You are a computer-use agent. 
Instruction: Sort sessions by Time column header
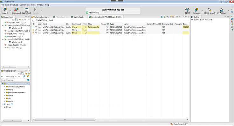pyautogui.click(x=85, y=24)
